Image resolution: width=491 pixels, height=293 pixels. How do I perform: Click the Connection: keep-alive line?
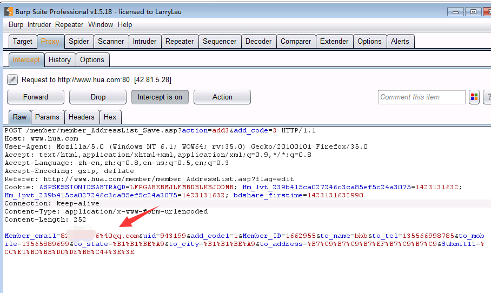coord(52,203)
